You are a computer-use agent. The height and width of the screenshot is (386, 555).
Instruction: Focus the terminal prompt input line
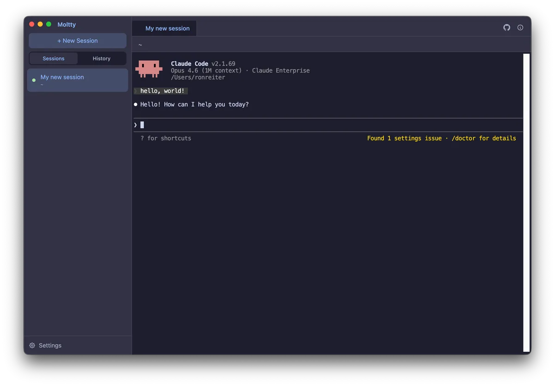[x=324, y=125]
